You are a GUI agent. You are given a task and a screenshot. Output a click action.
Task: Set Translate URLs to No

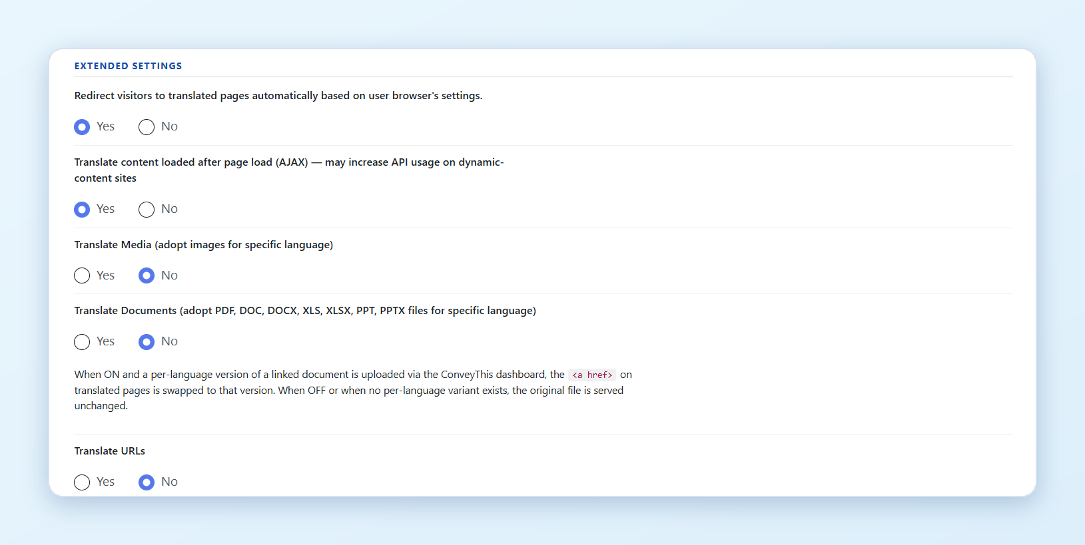click(x=147, y=482)
